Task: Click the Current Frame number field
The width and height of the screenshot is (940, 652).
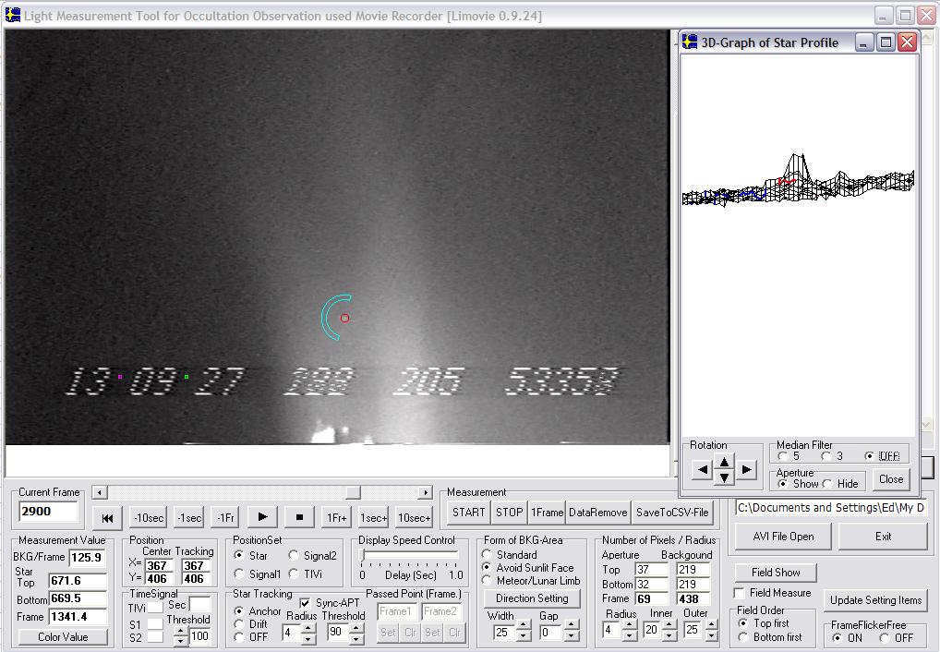Action: point(48,512)
